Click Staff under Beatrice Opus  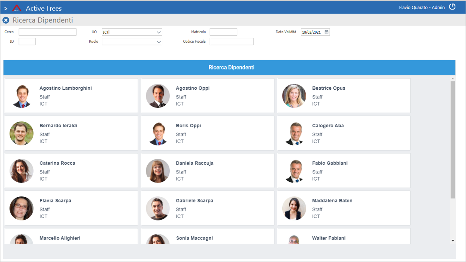(x=317, y=97)
